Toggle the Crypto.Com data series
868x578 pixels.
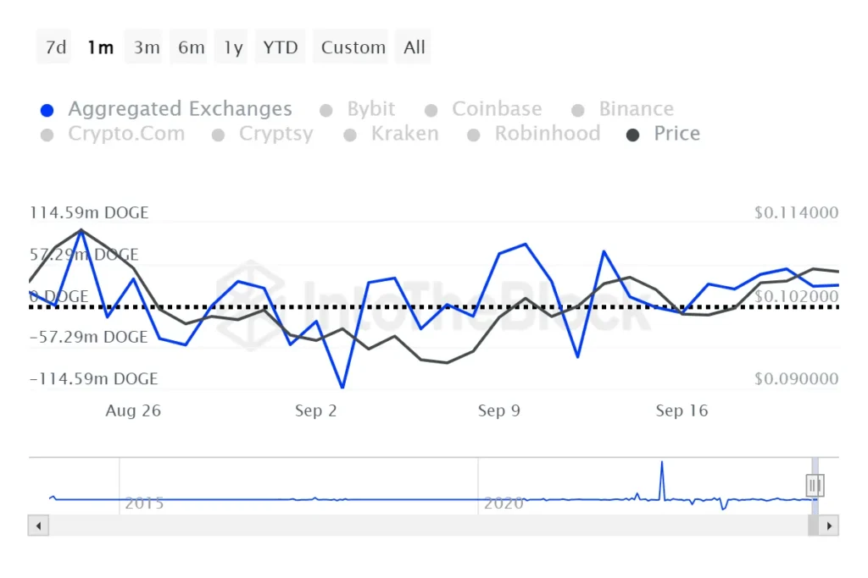pos(47,134)
